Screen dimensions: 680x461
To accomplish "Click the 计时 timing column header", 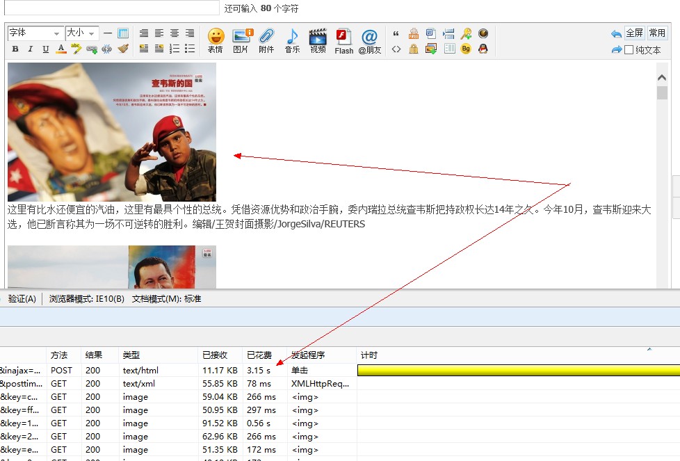I will (x=518, y=355).
